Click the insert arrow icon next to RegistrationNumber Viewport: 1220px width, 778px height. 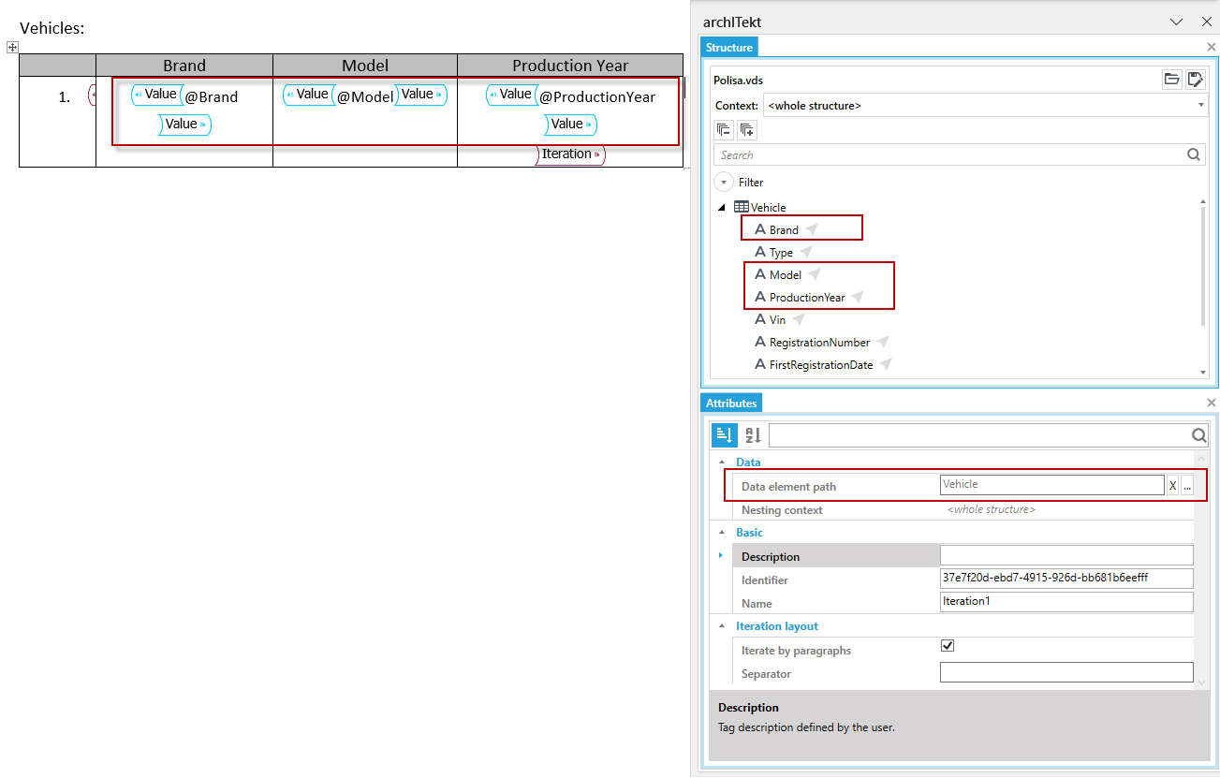(x=882, y=342)
